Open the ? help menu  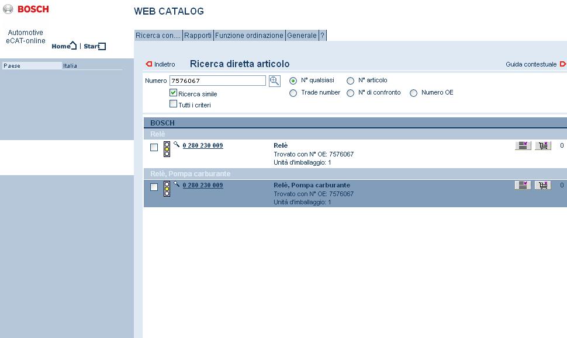323,36
